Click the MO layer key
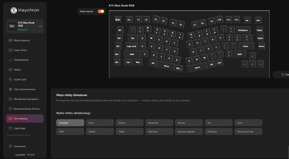Screen dimensions: 289x159 click(x=179, y=69)
